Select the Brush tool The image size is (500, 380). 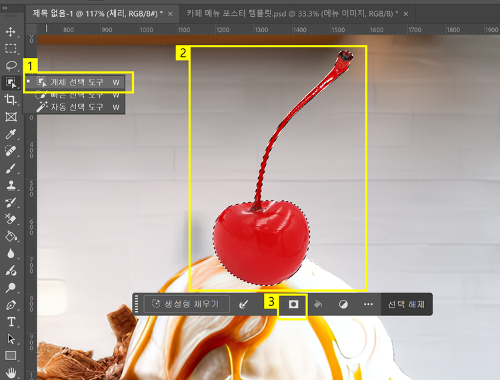pos(11,168)
